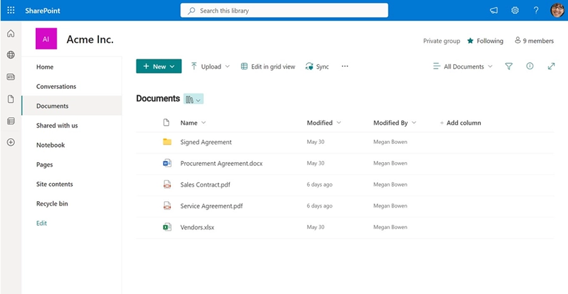Viewport: 568px width, 294px height.
Task: Expand content with the full-screen arrow icon
Action: click(551, 66)
